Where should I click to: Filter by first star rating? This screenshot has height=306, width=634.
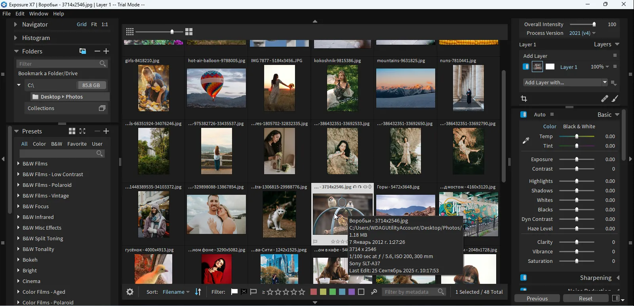coord(270,292)
